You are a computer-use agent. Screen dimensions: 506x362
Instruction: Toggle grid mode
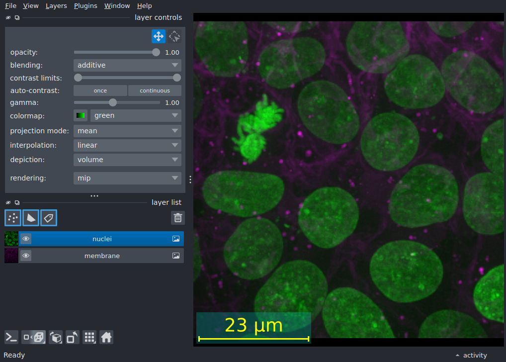(x=89, y=338)
